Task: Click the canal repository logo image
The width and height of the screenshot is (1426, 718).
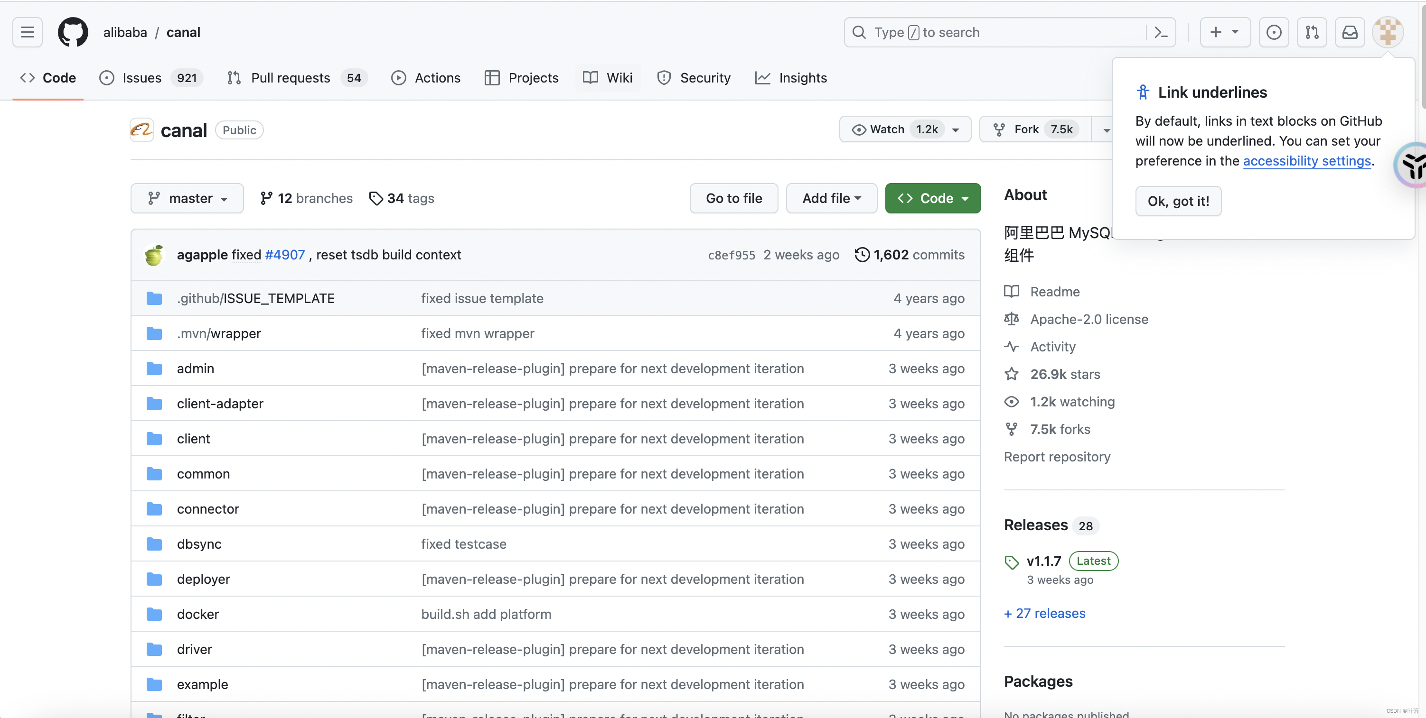Action: pos(142,130)
